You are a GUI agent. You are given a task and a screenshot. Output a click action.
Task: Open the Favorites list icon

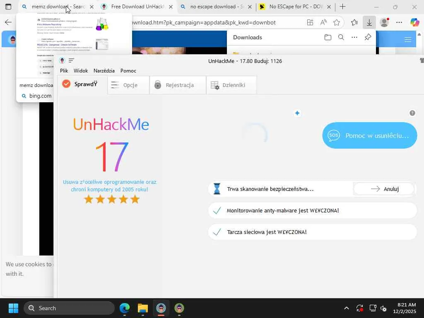[354, 22]
